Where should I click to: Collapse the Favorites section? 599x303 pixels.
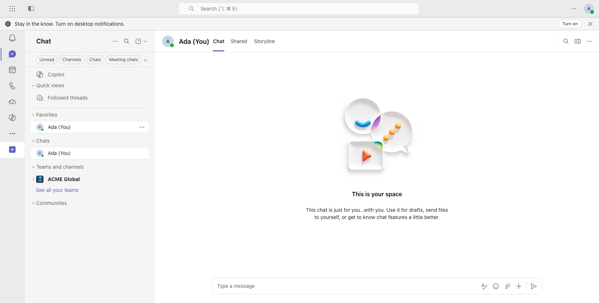click(x=33, y=115)
